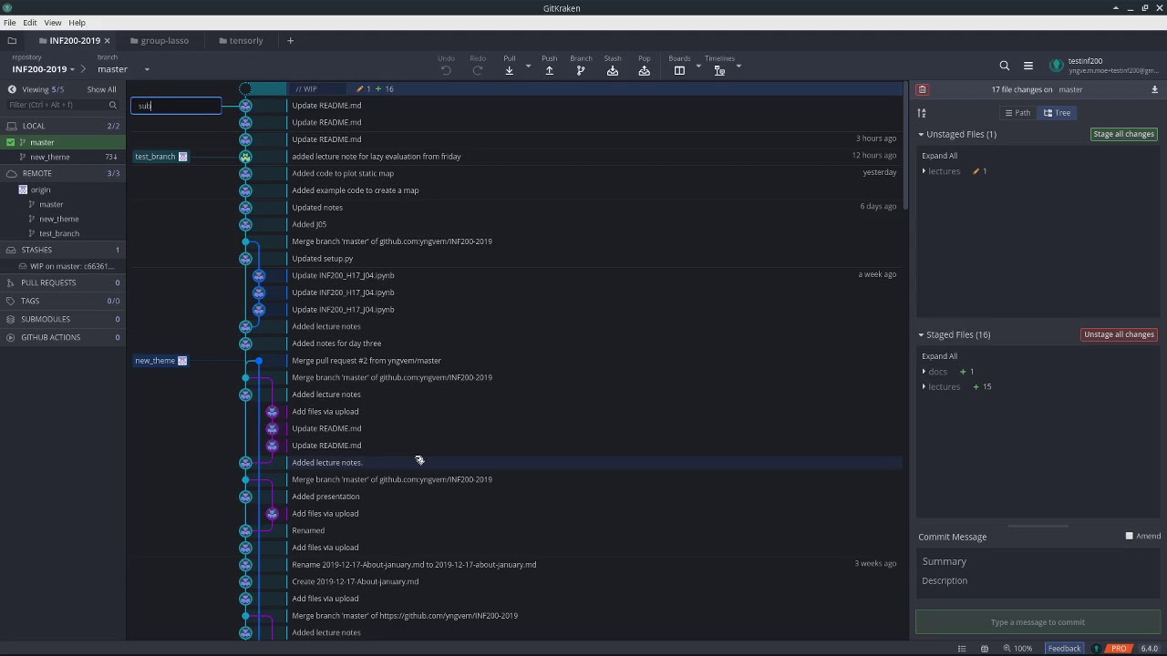This screenshot has height=656, width=1167.
Task: Open the Boards dropdown arrow
Action: coord(698,66)
